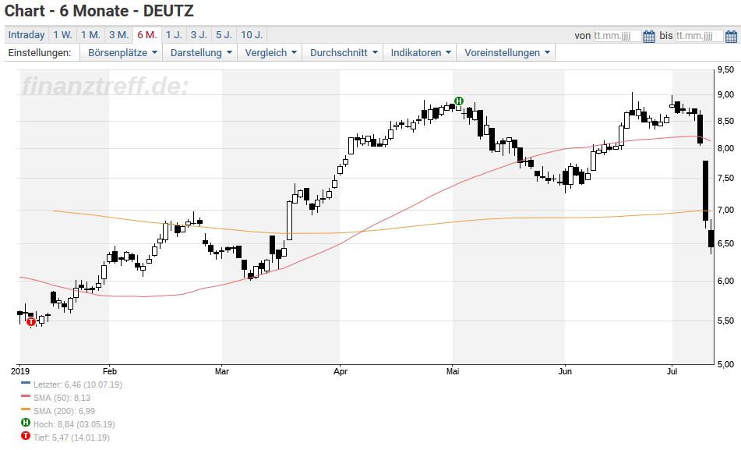Click the red SMA (50) swatch in legend
The height and width of the screenshot is (450, 741).
click(26, 396)
